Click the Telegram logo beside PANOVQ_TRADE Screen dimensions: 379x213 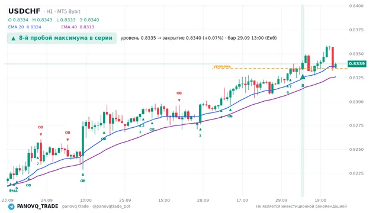tap(11, 206)
